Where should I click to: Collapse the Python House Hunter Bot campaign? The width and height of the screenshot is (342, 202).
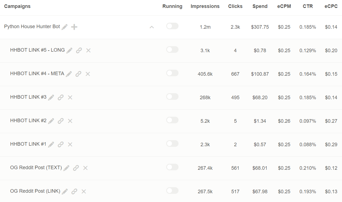[x=152, y=27]
